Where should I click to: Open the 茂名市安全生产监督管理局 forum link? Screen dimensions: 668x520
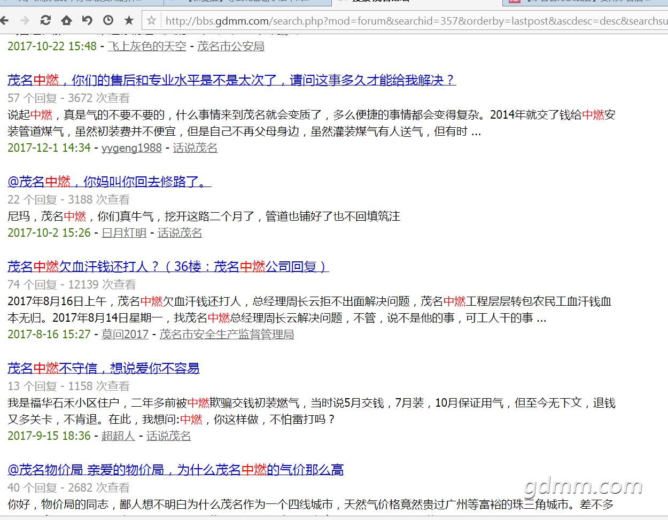[227, 335]
